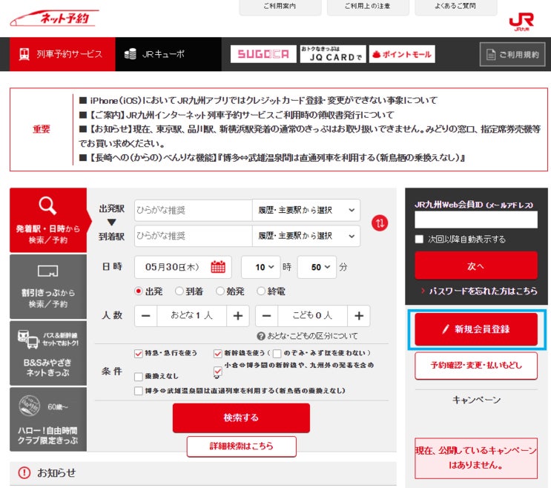Toggle 特急・急行を使う checkbox
551x488 pixels.
(139, 354)
